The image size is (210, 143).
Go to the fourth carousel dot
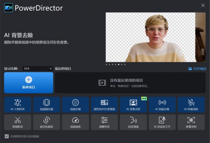[x=115, y=65]
